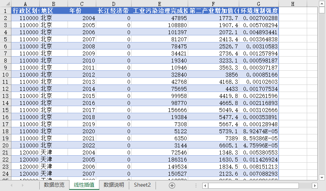This screenshot has width=326, height=191.
Task: Click cell with value 5049.4
Action: coord(214,110)
